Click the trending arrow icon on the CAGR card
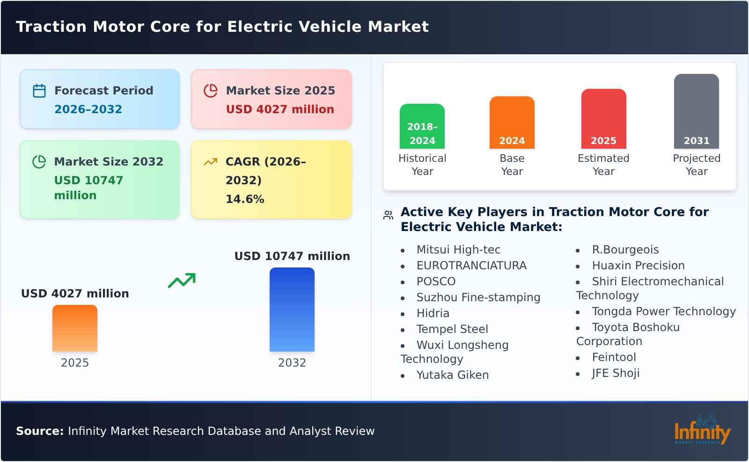 (x=211, y=162)
